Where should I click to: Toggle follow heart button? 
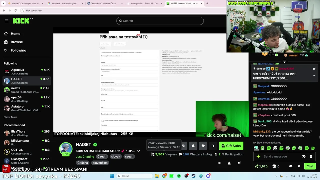click(x=203, y=146)
